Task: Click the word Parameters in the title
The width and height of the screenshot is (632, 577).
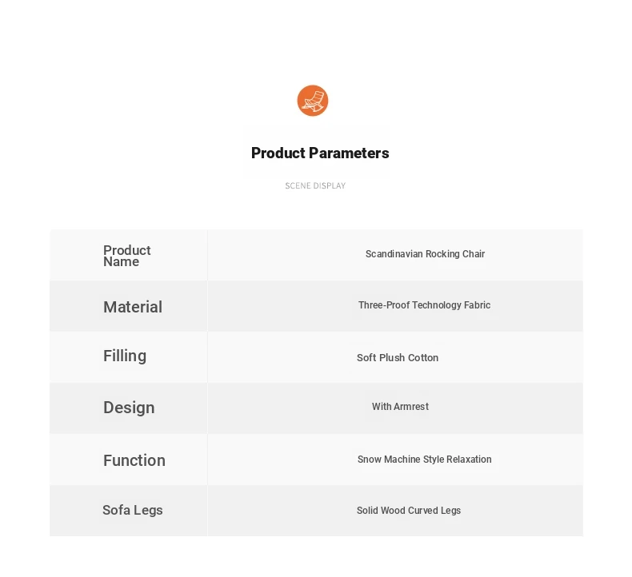Action: 349,153
